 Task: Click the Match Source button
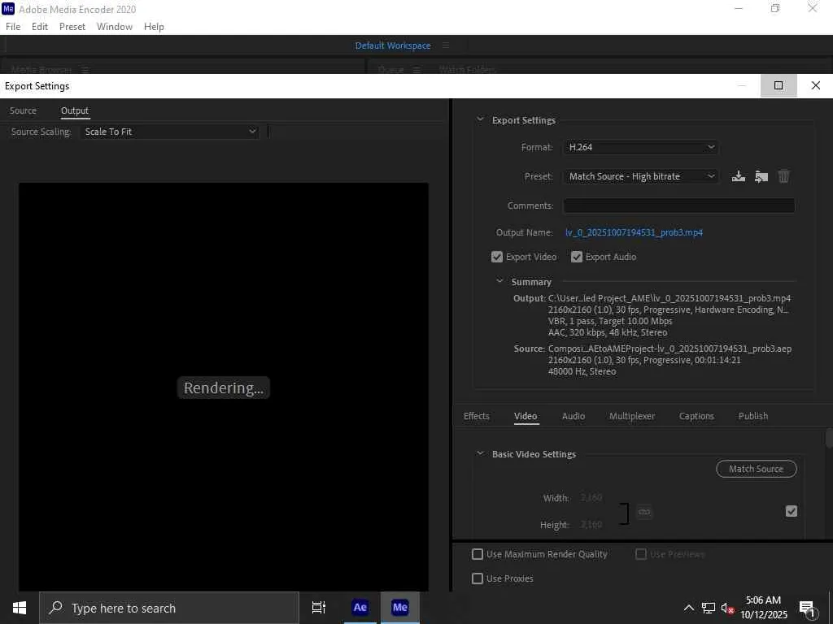coord(756,469)
